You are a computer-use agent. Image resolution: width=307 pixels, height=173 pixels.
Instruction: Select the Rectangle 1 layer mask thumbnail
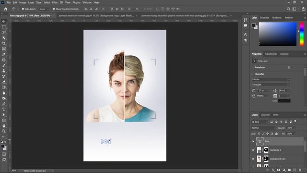tap(266, 150)
